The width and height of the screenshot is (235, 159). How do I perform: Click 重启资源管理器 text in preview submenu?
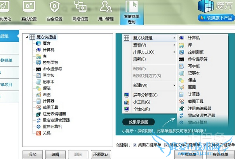click(202, 115)
